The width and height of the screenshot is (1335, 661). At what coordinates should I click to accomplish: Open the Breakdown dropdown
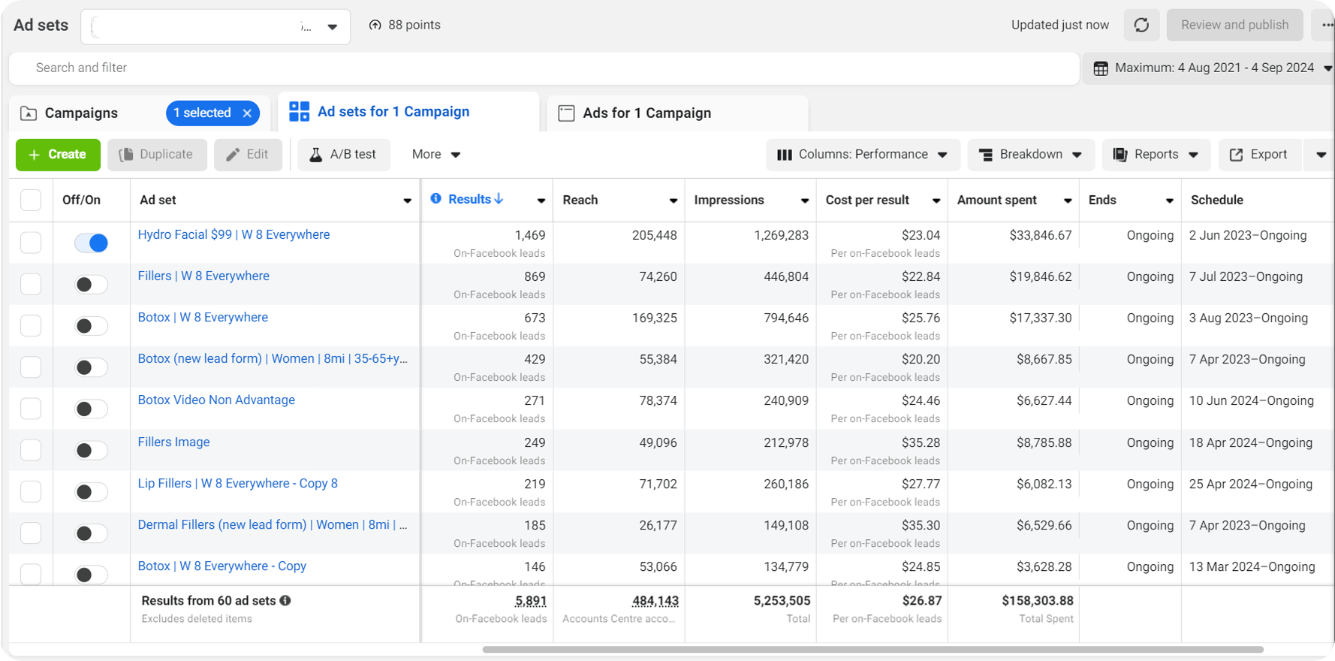click(1030, 155)
